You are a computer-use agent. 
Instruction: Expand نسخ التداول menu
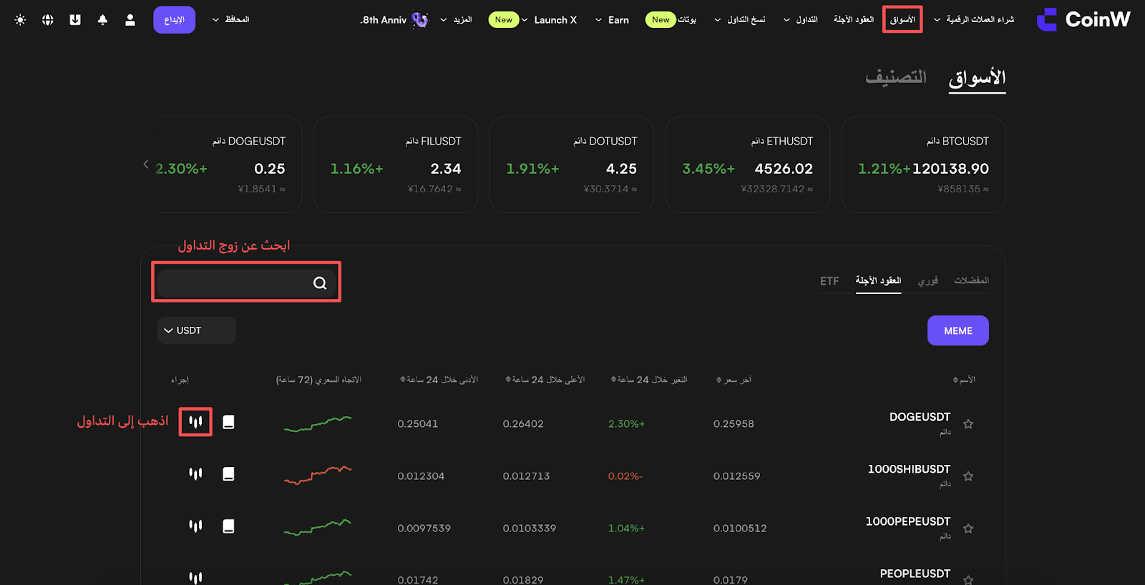[x=740, y=20]
